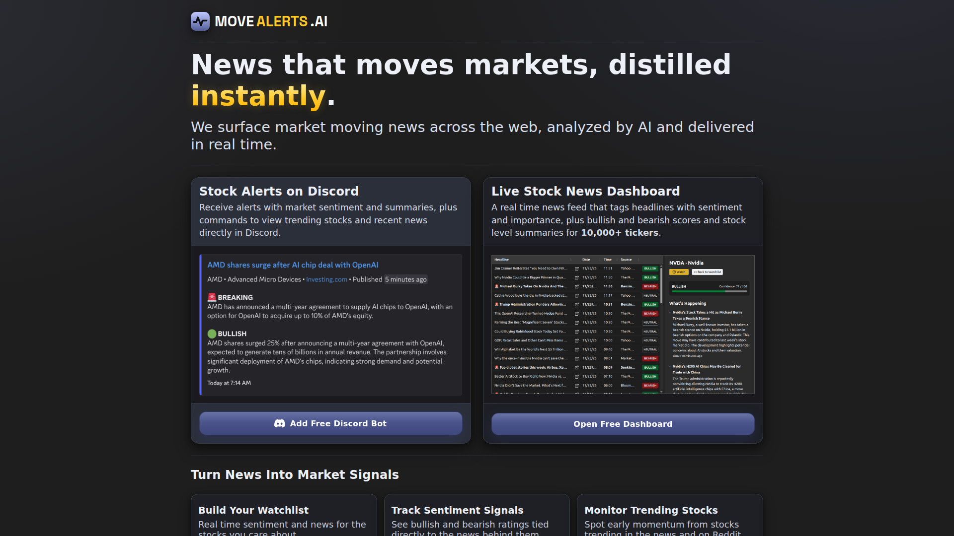954x536 pixels.
Task: Click the green circle beside BULLISH label
Action: click(212, 334)
